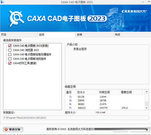Image resolution: width=151 pixels, height=135 pixels.
Task: Click the disk list scroll down arrow
Action: point(147,108)
